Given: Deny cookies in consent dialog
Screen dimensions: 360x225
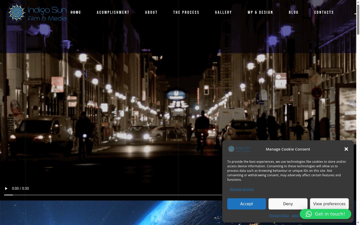Looking at the screenshot, I should (288, 204).
